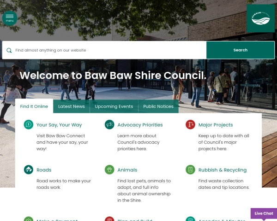Open the Major Projects link
The image size is (277, 221).
(x=216, y=125)
